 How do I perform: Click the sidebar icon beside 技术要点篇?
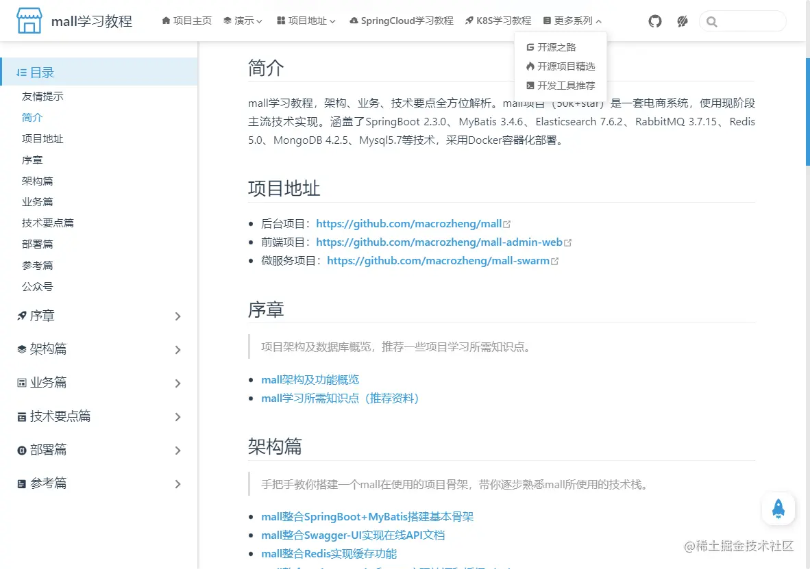point(22,417)
